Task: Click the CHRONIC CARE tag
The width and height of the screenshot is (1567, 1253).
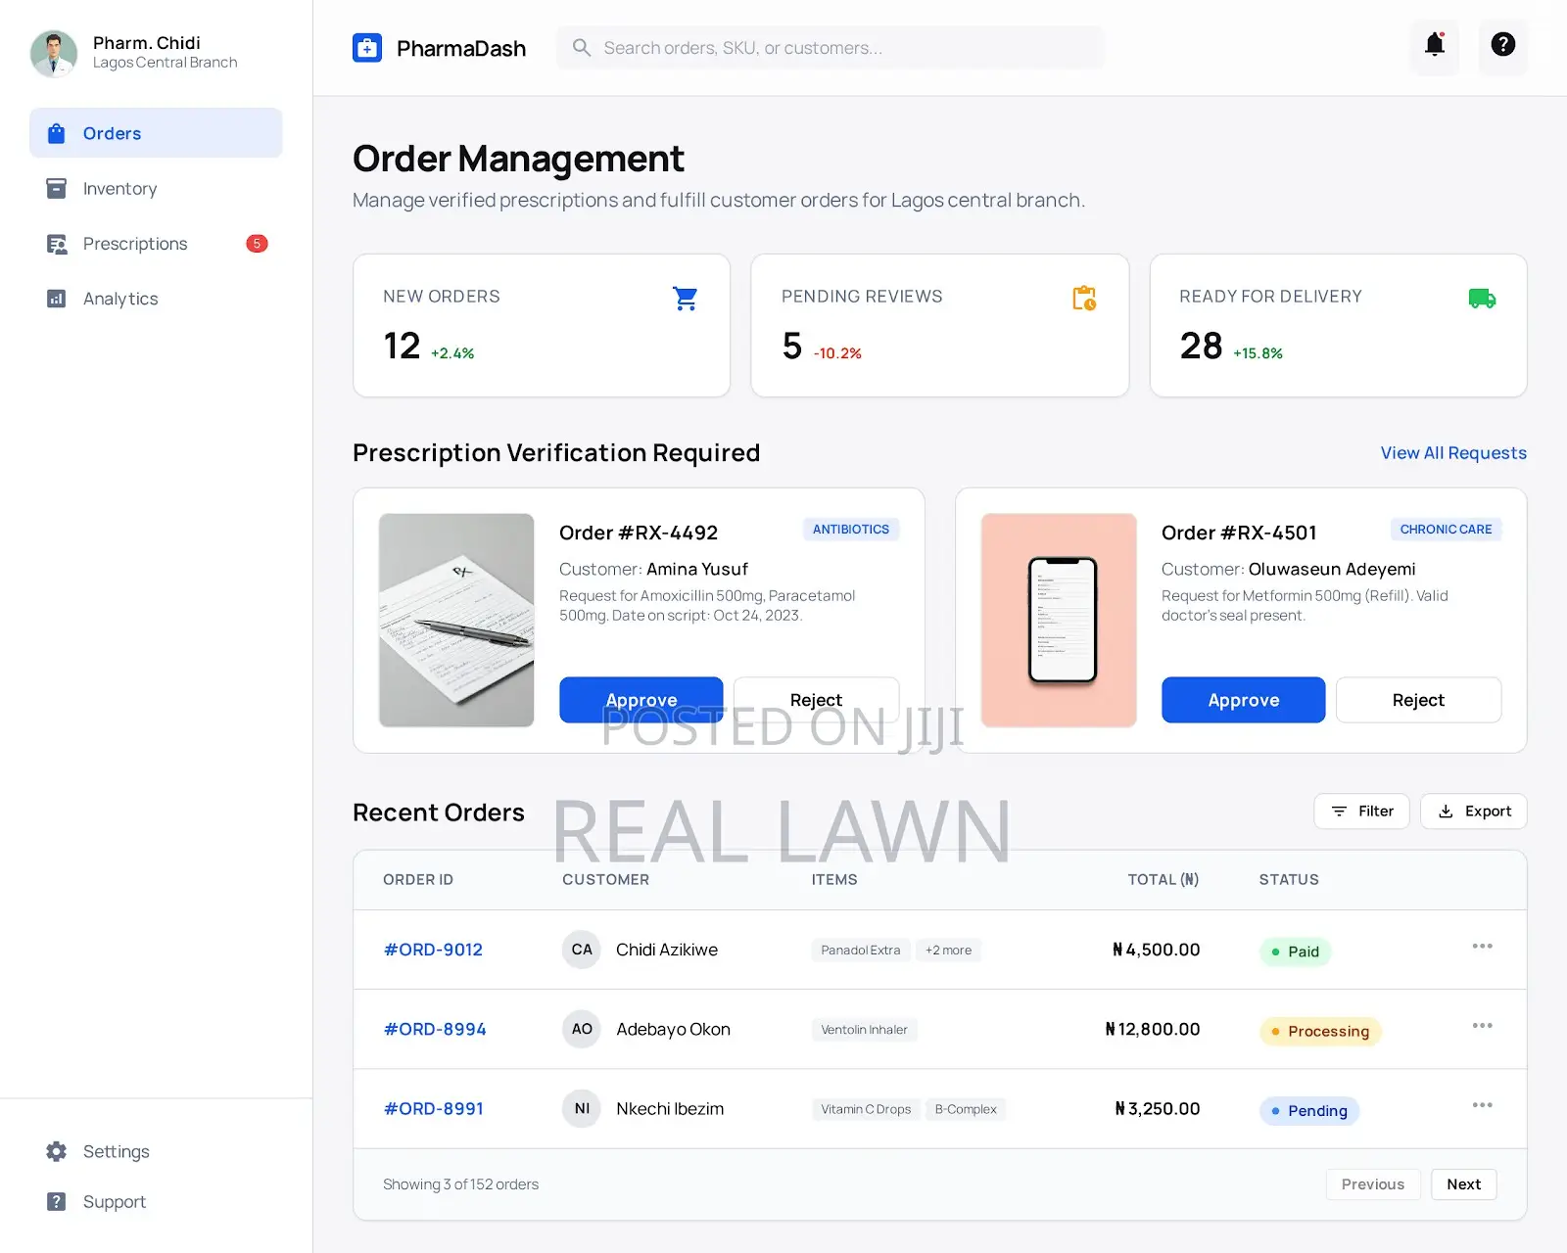Action: tap(1446, 530)
